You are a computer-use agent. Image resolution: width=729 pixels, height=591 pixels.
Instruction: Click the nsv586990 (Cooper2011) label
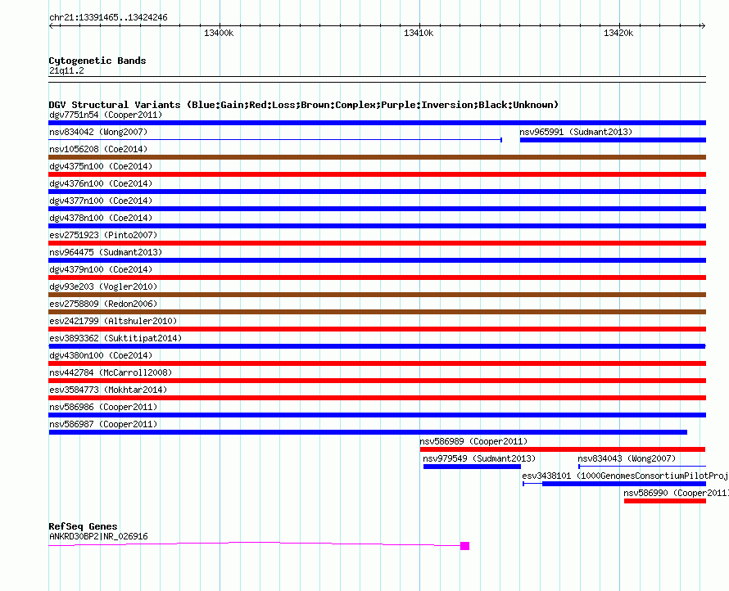(x=676, y=493)
